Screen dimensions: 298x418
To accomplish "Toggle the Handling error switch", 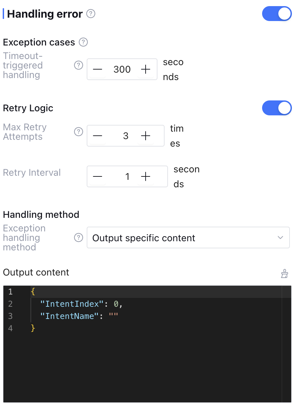I will point(277,14).
